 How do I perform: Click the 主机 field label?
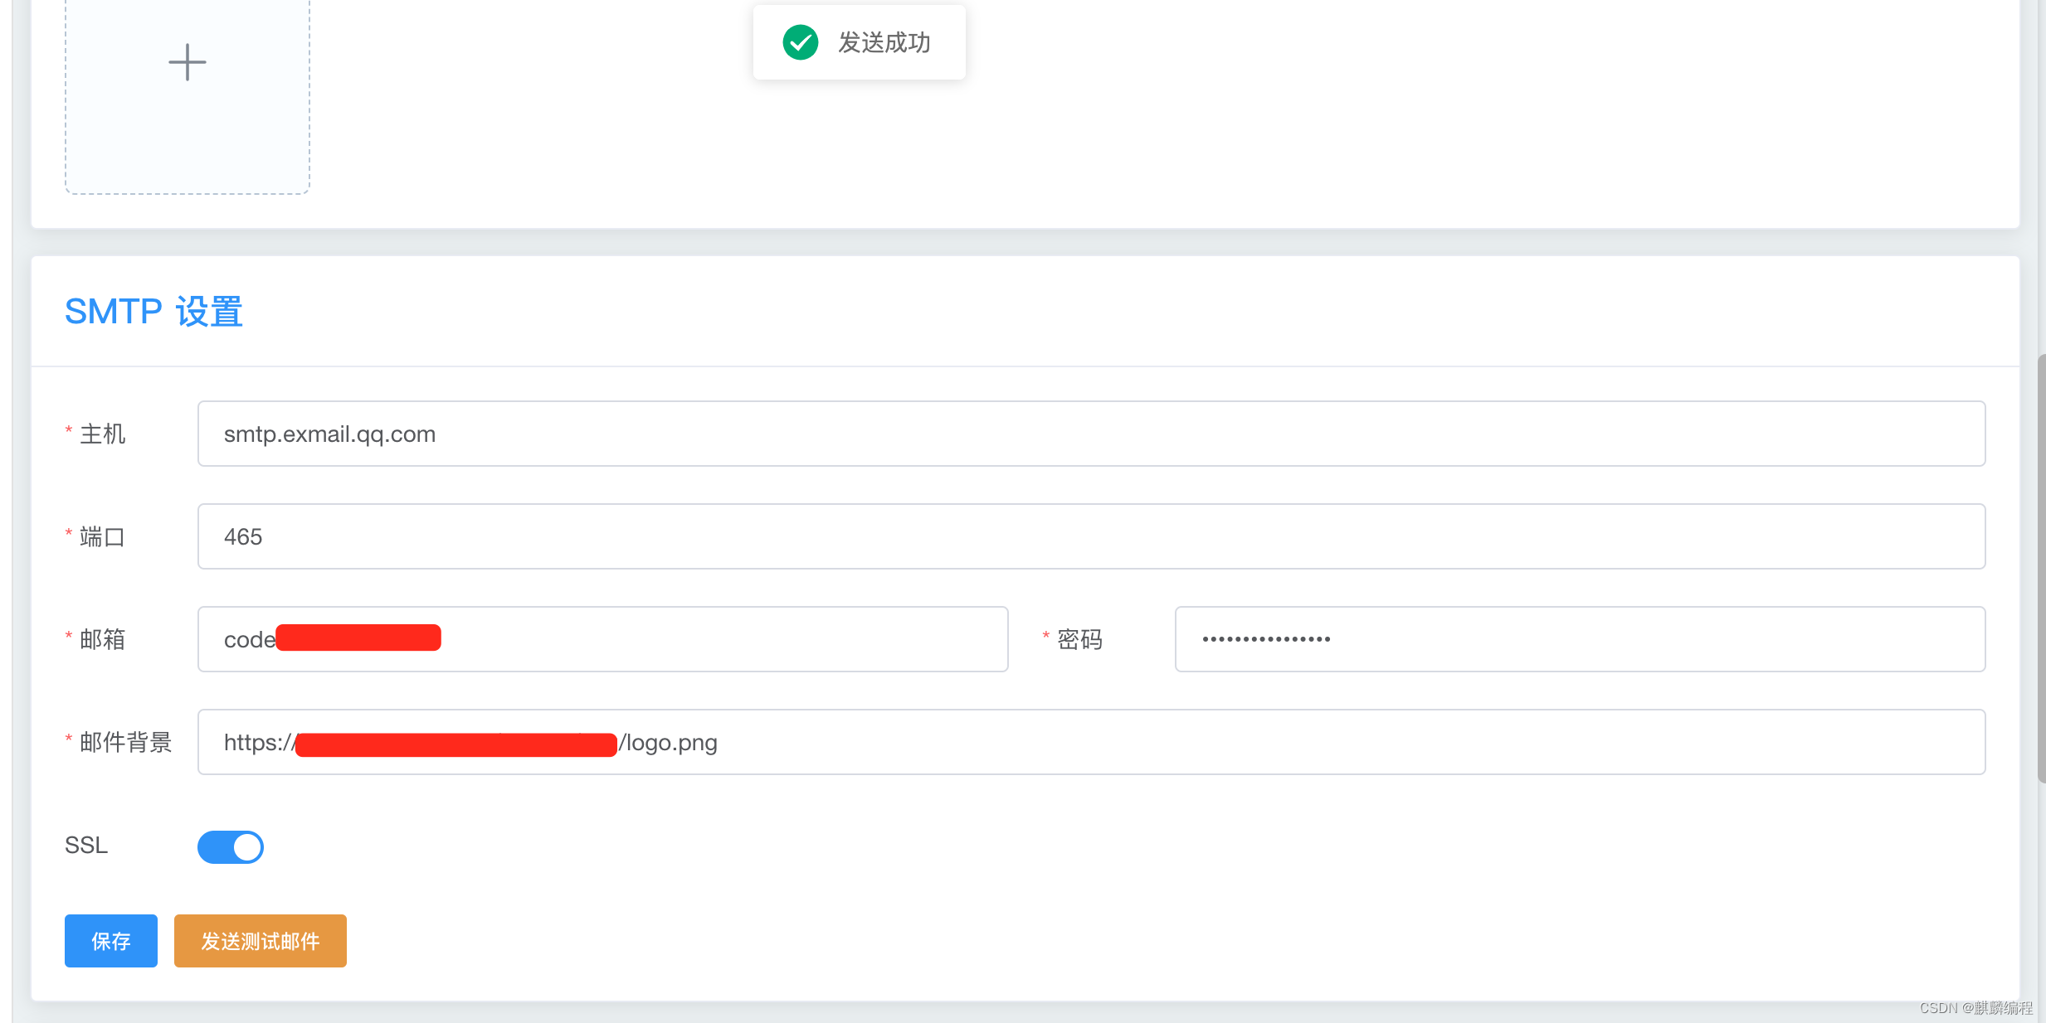(x=102, y=434)
